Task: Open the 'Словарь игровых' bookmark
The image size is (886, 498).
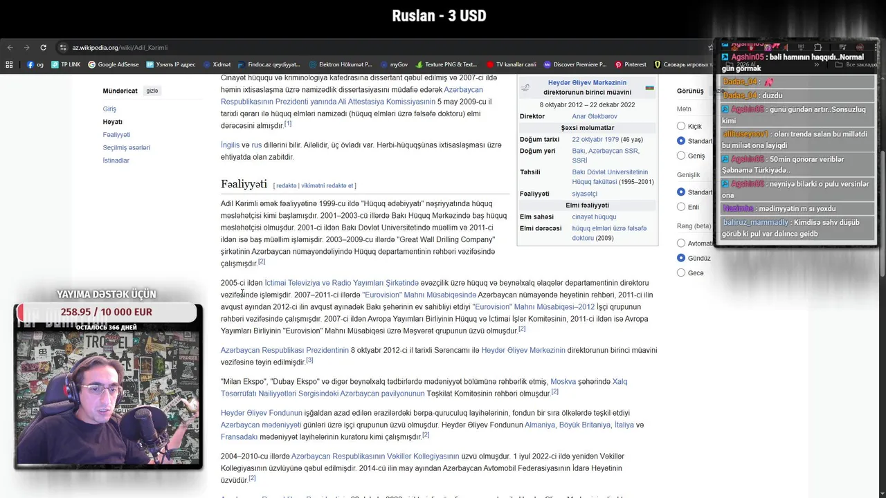Action: tap(683, 64)
